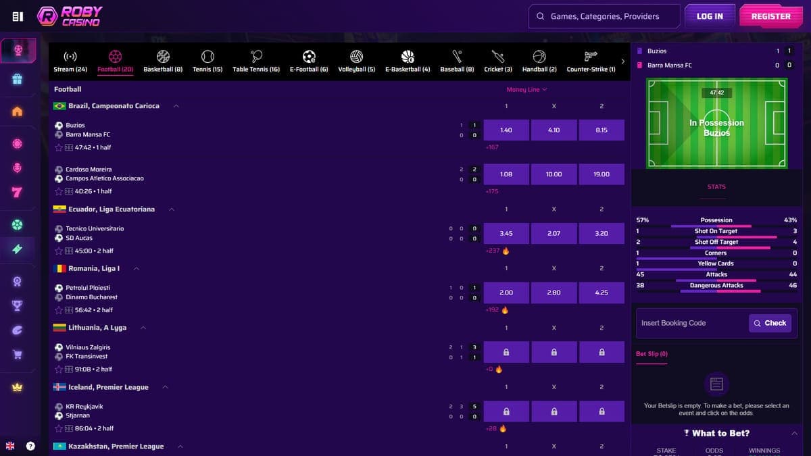Switch to the Tennis (15) tab
Image resolution: width=811 pixels, height=456 pixels.
(207, 61)
